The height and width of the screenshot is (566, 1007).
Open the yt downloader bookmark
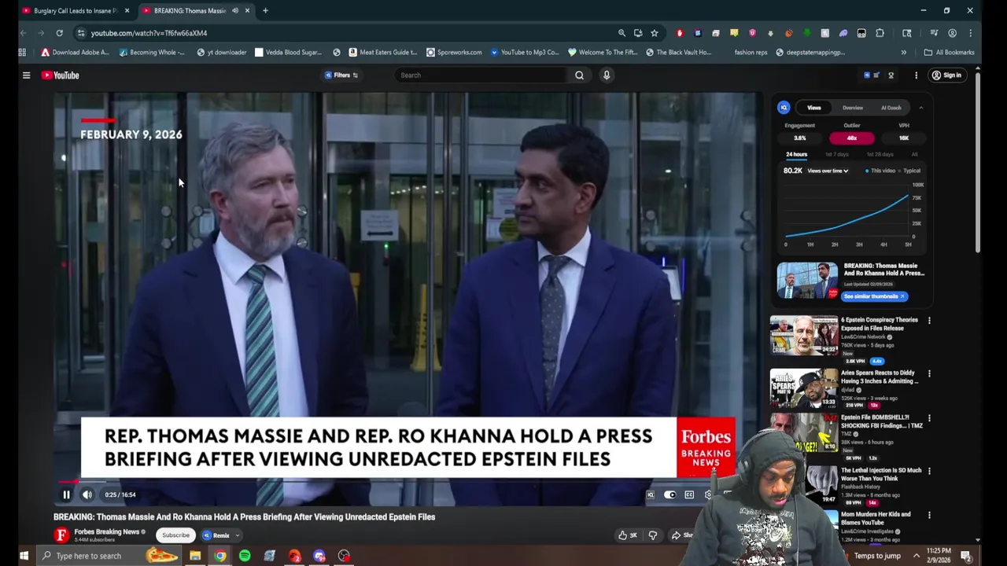click(222, 53)
